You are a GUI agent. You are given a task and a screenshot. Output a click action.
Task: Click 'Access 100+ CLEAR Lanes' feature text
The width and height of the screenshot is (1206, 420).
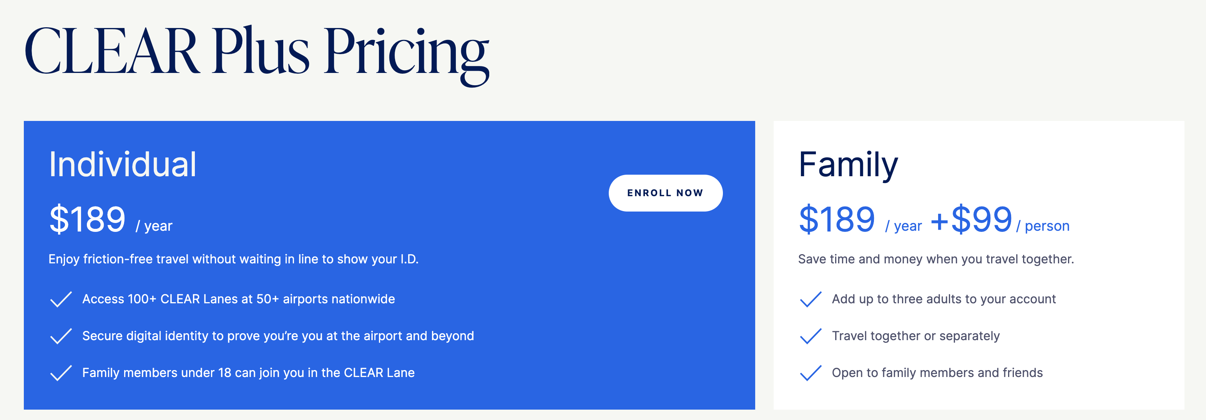238,299
